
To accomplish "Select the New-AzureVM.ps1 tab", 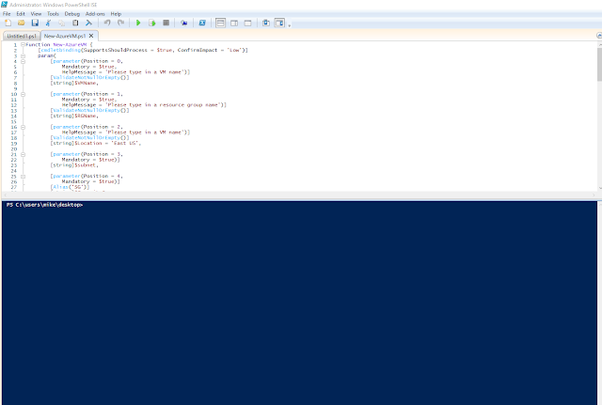I will coord(65,36).
